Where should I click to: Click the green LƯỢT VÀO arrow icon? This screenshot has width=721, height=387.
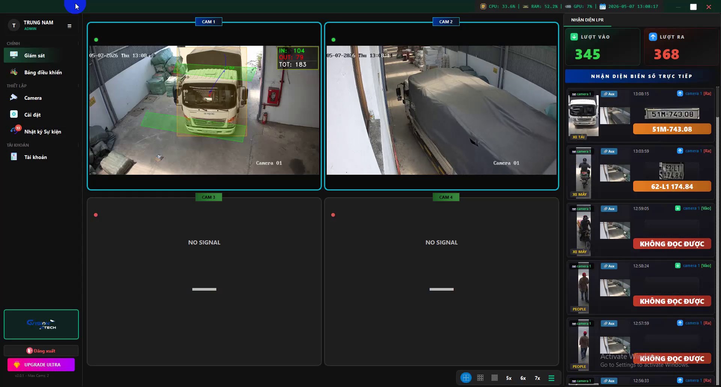click(574, 37)
